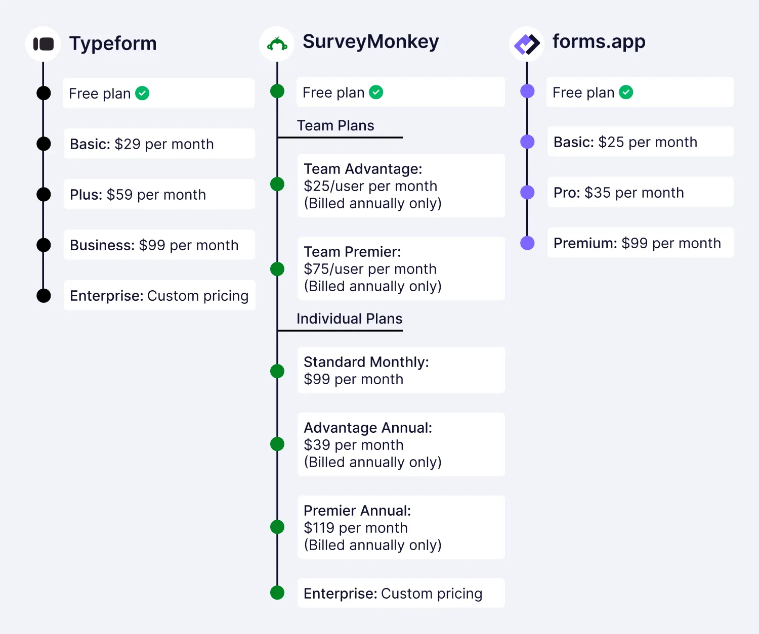Click the SurveyMonkey Enterprise Custom pricing card
The height and width of the screenshot is (634, 759).
pos(401,593)
